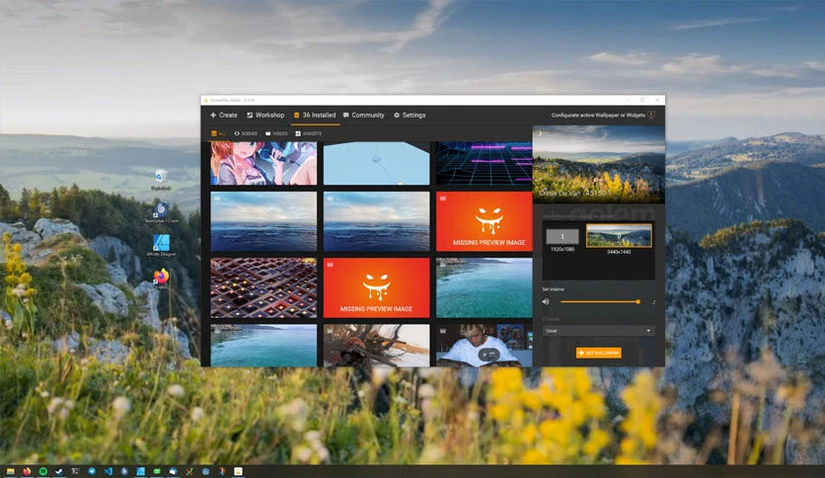Open the Cover fill mode dropdown
The height and width of the screenshot is (478, 825).
[x=598, y=331]
